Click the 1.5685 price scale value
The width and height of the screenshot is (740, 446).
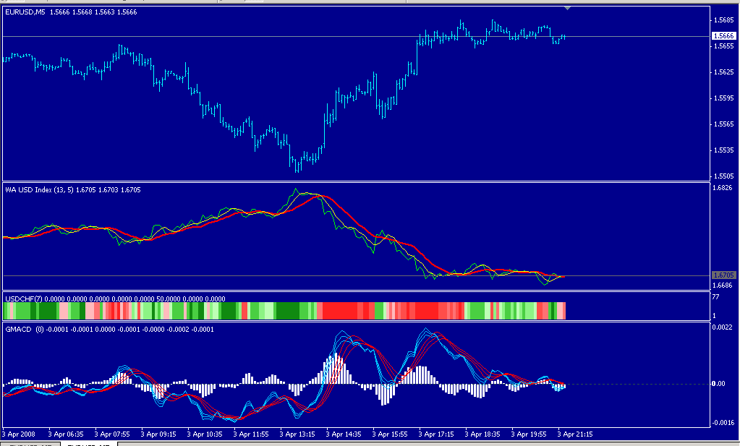pos(724,20)
